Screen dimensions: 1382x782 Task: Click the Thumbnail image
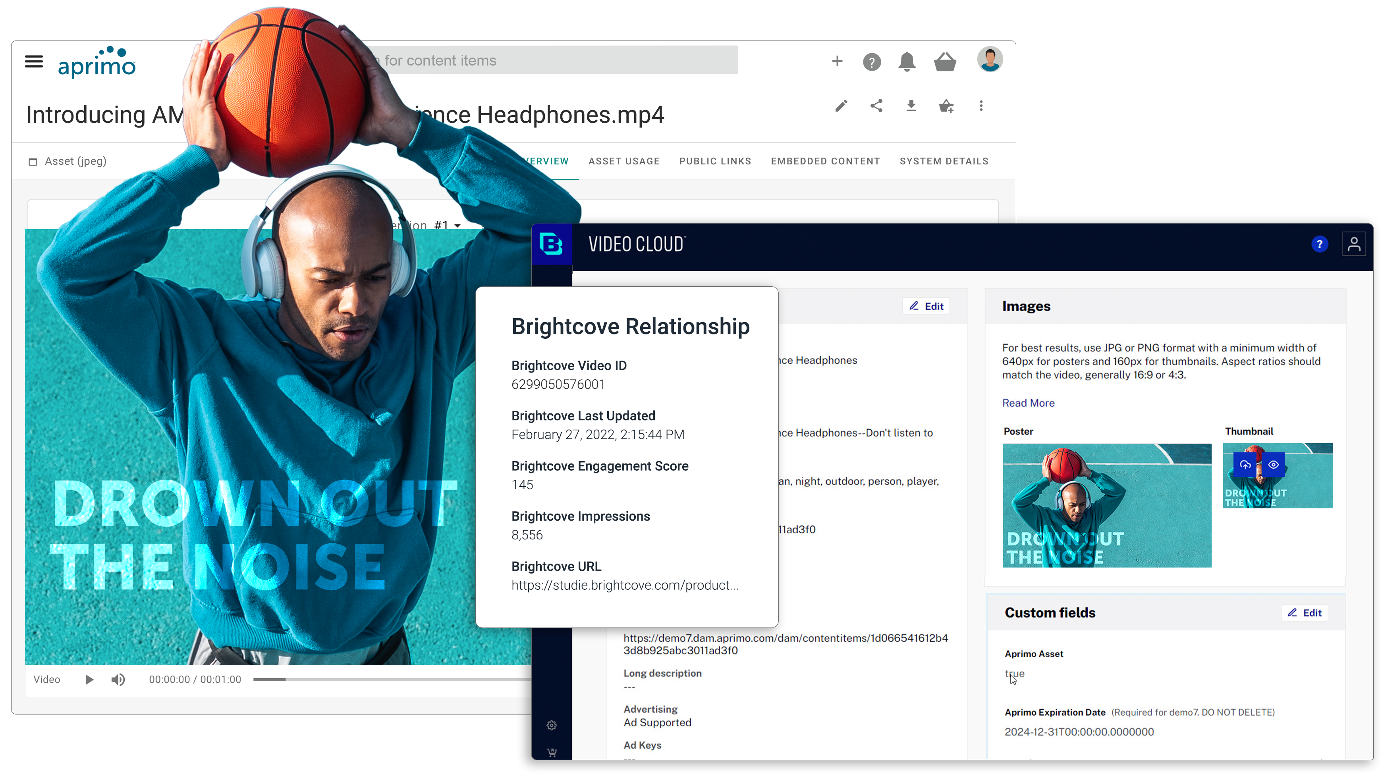1277,476
